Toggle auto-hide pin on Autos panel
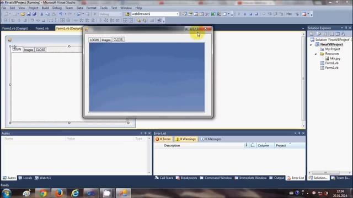The width and height of the screenshot is (353, 198). [146, 133]
